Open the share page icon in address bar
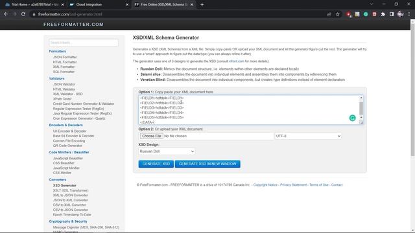Image resolution: width=415 pixels, height=233 pixels. (x=329, y=14)
